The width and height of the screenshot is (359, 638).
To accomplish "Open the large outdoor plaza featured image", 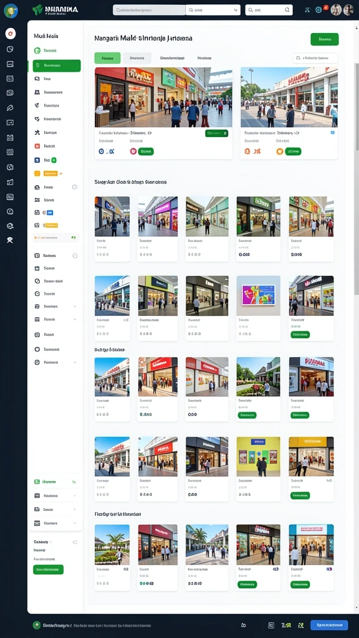I will [x=289, y=97].
